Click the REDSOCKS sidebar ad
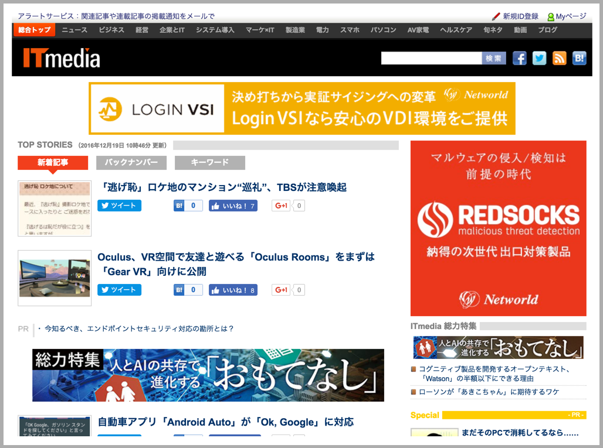 coord(499,228)
